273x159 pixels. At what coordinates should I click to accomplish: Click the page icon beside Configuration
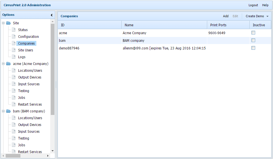pyautogui.click(x=14, y=37)
